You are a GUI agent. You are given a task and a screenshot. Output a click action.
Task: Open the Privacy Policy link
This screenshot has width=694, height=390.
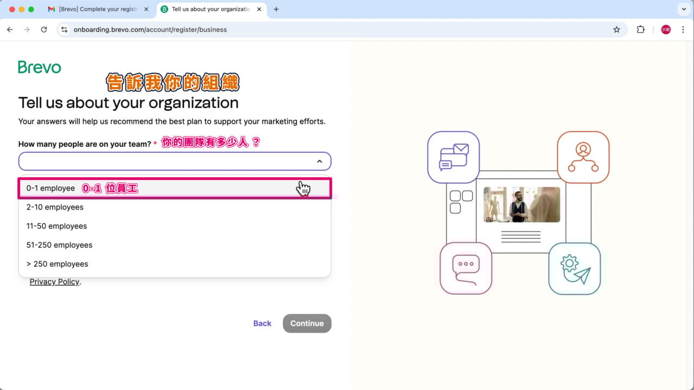tap(54, 282)
